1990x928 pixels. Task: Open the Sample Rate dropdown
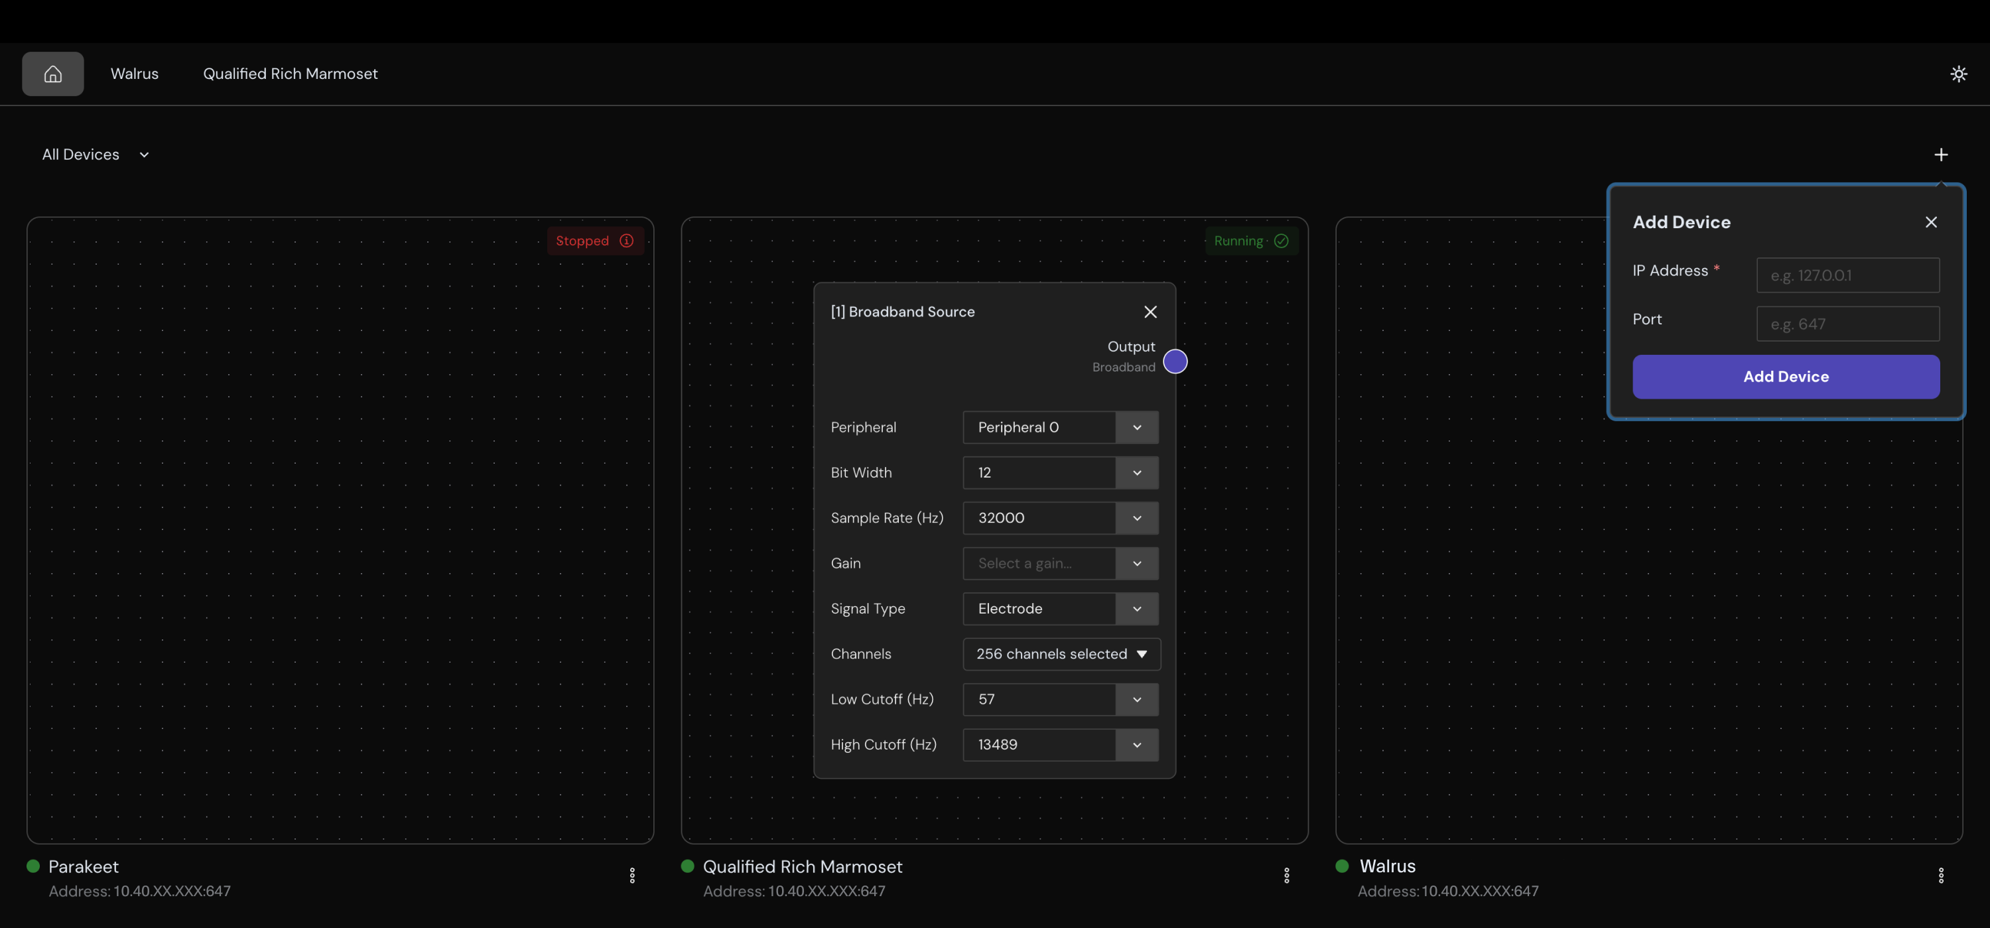pyautogui.click(x=1061, y=517)
